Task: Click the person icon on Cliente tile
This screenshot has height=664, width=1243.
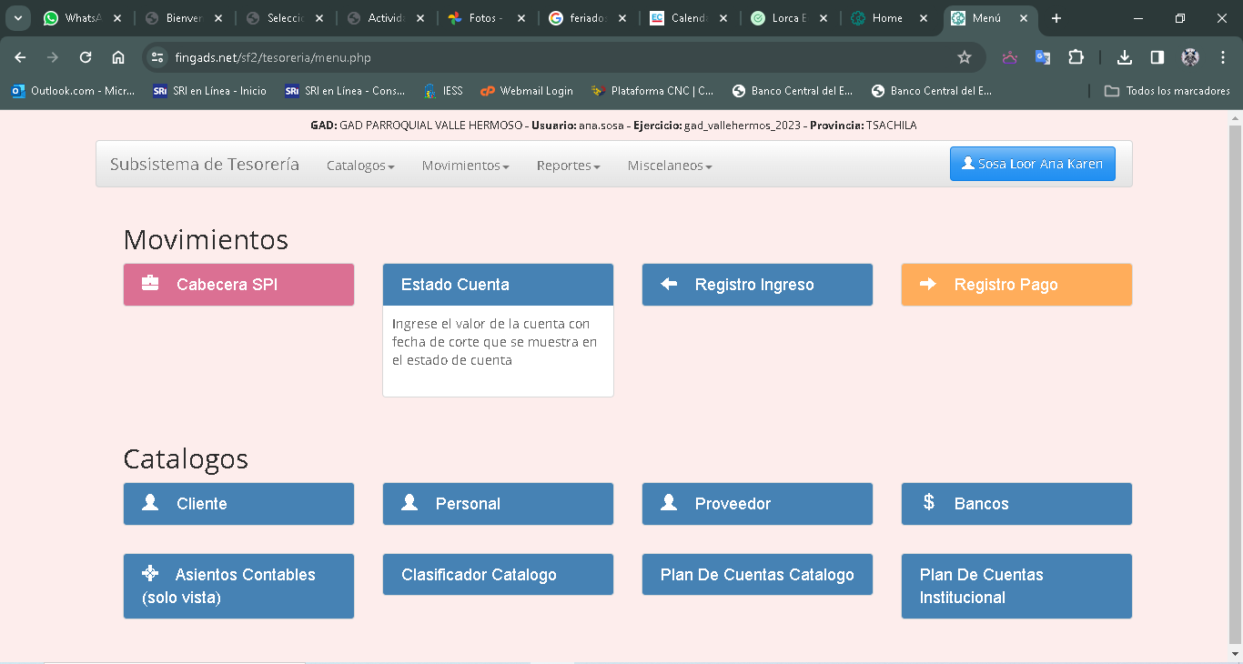Action: pos(150,502)
